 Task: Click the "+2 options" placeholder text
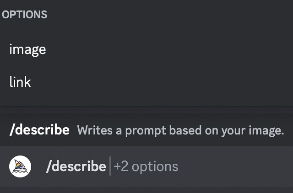146,166
